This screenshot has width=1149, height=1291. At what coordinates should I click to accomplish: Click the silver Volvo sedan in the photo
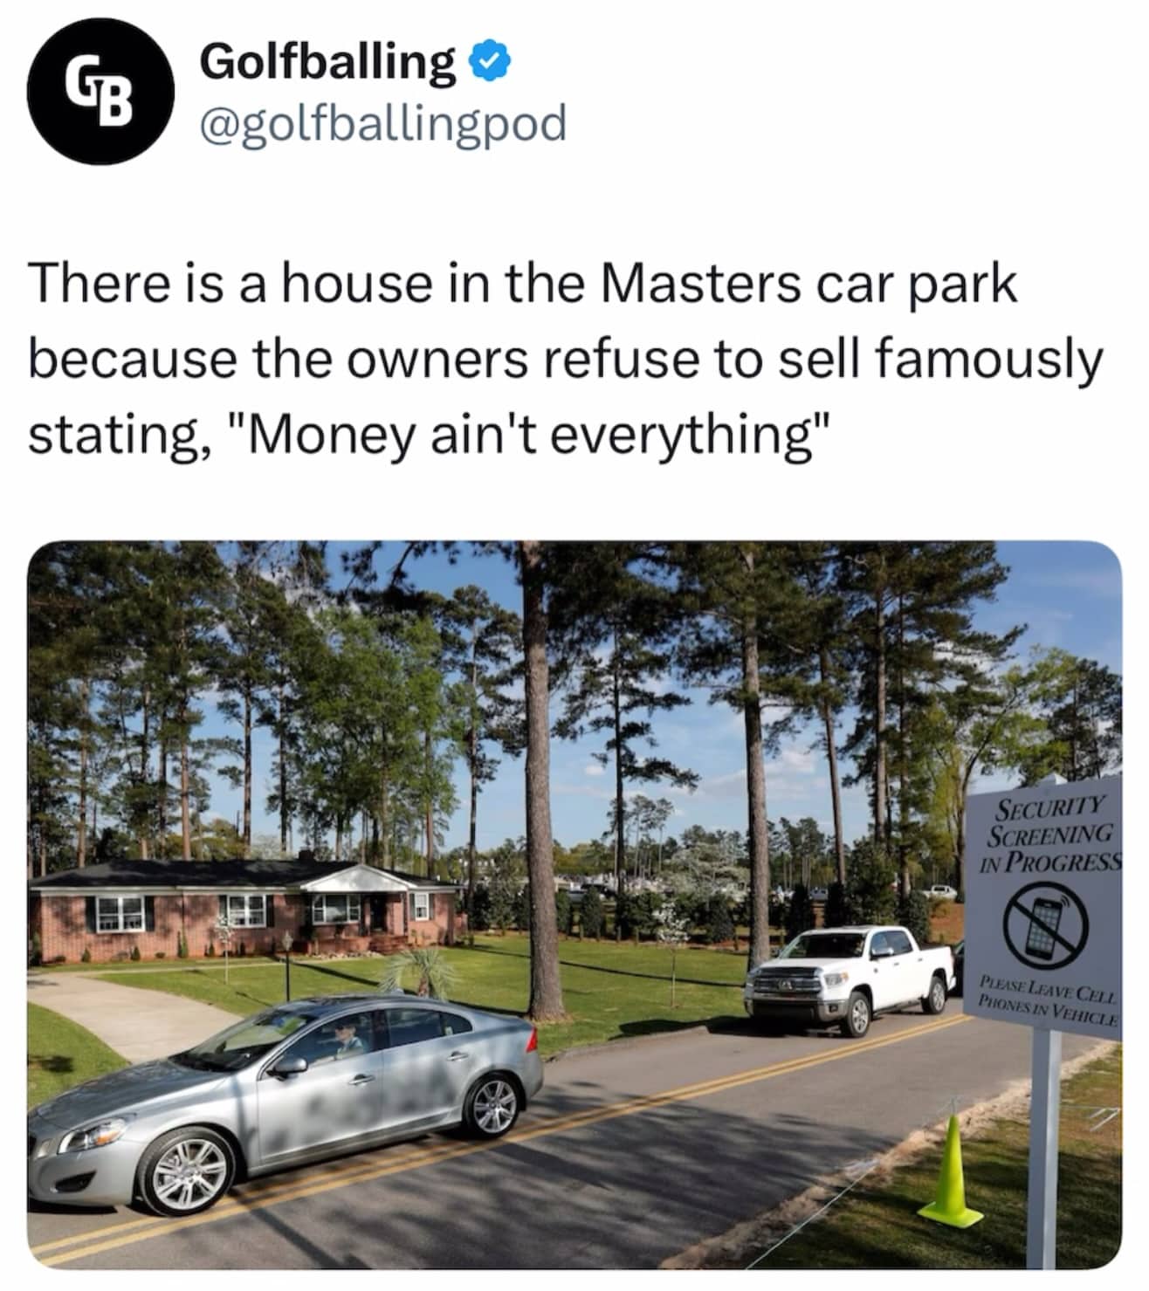point(285,1102)
